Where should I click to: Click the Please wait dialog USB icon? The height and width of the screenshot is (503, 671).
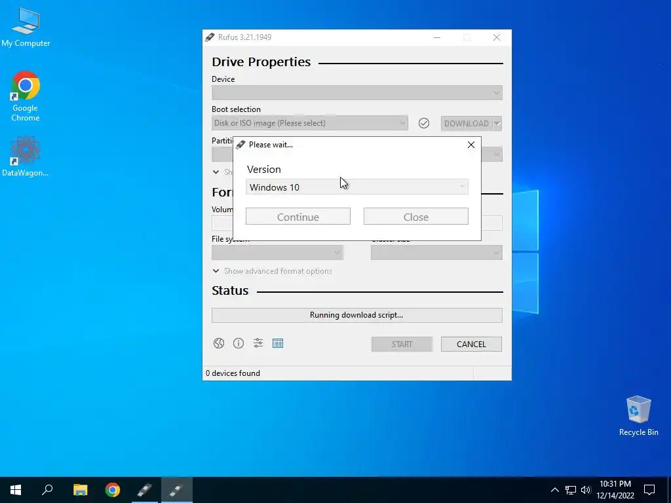(x=240, y=145)
